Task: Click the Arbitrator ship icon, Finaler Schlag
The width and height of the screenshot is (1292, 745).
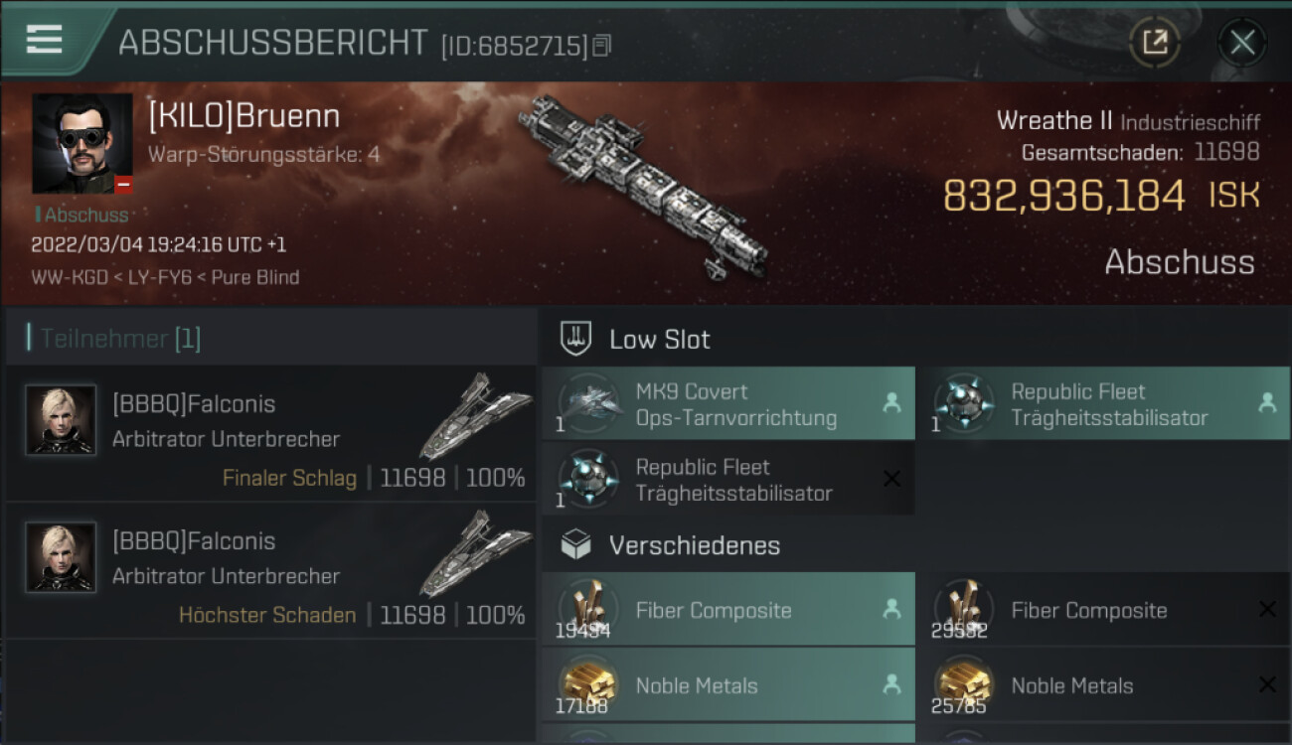Action: pos(474,415)
